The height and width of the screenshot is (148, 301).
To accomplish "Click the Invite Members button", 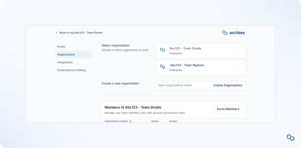I will (228, 109).
